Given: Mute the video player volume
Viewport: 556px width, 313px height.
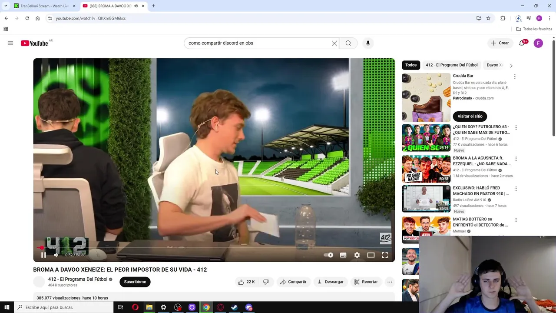Looking at the screenshot, I should (x=56, y=255).
